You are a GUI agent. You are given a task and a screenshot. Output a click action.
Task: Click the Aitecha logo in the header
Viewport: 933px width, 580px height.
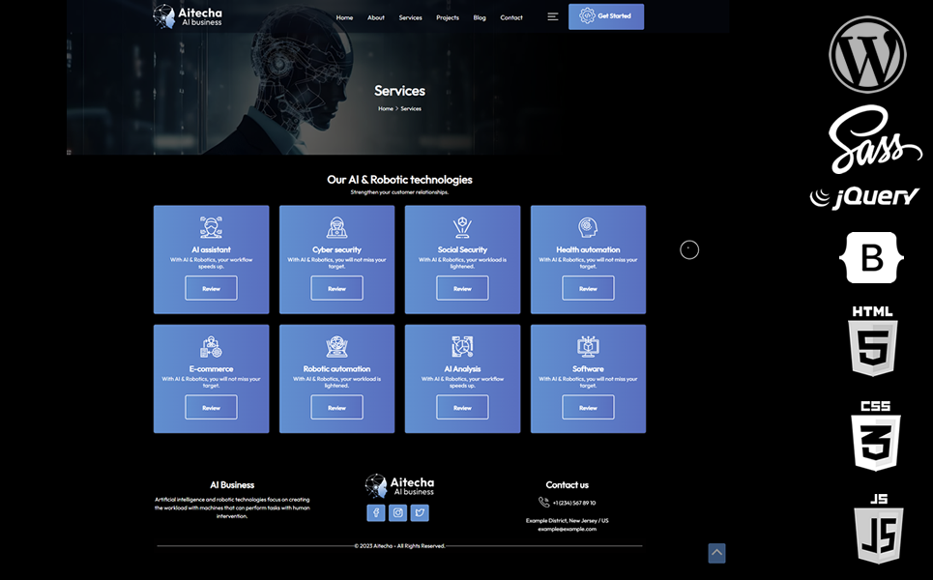pyautogui.click(x=189, y=16)
